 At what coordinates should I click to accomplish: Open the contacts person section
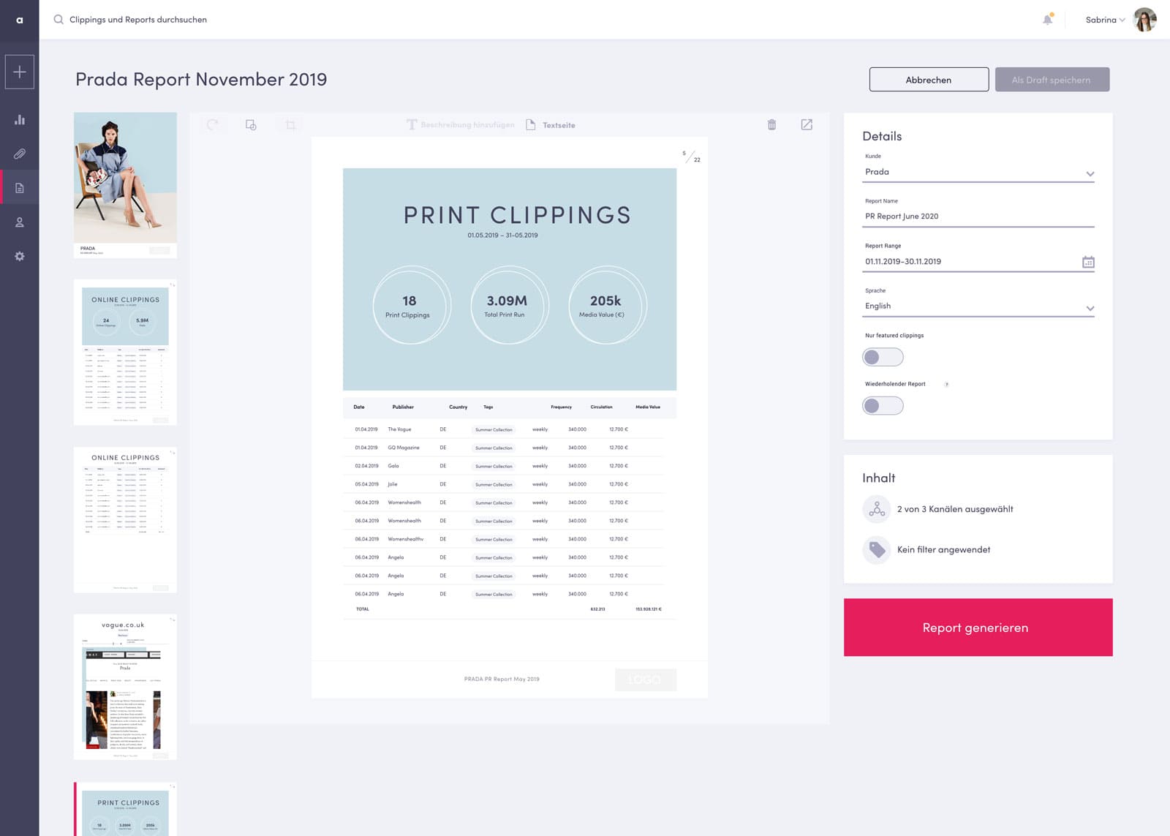pos(20,222)
